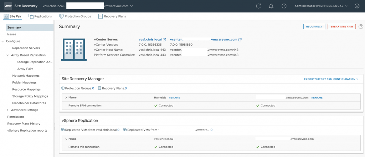Open Export/Import SRM Configuration dropdown

click(x=331, y=79)
